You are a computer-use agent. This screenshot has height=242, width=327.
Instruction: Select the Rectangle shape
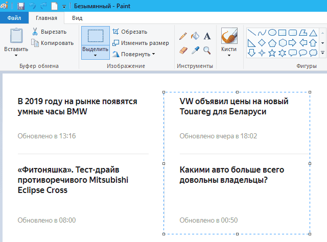click(283, 33)
